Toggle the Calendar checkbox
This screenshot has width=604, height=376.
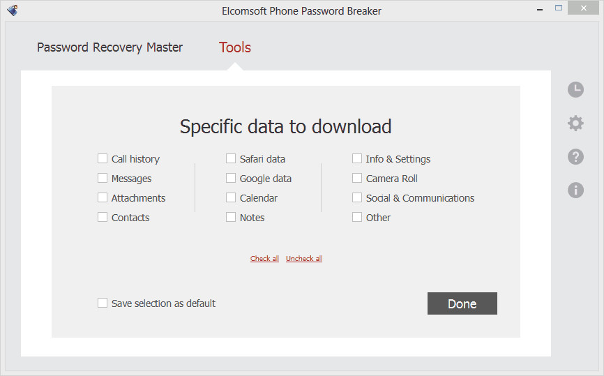(x=231, y=198)
